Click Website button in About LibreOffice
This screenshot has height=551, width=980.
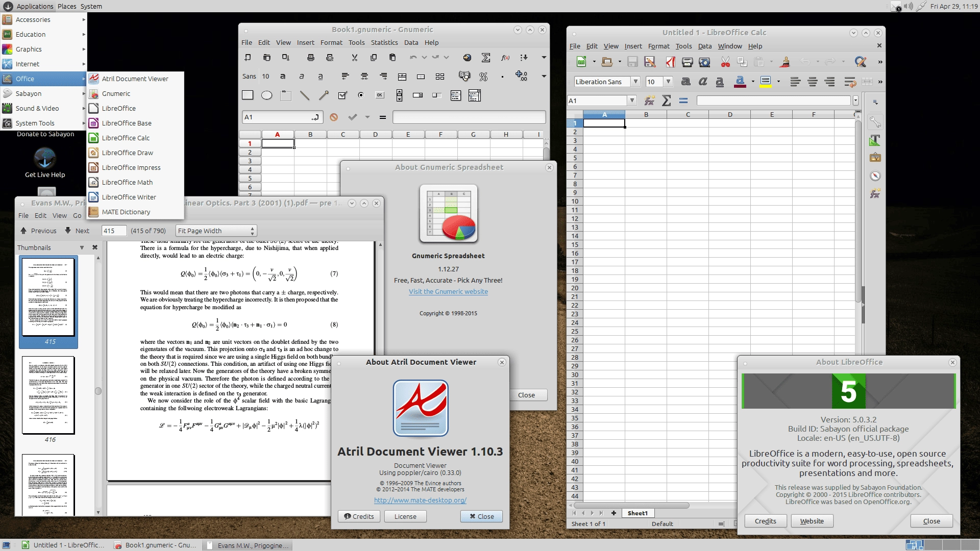point(812,521)
